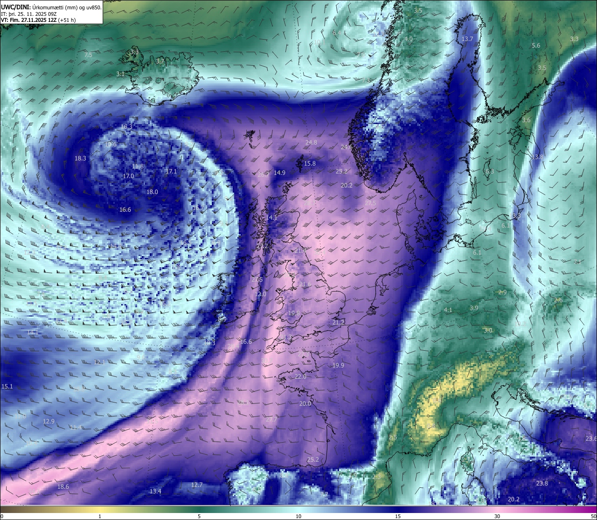Click the map value 22.0 over Brittany
Viewport: 597px width, 520px height.
300,376
